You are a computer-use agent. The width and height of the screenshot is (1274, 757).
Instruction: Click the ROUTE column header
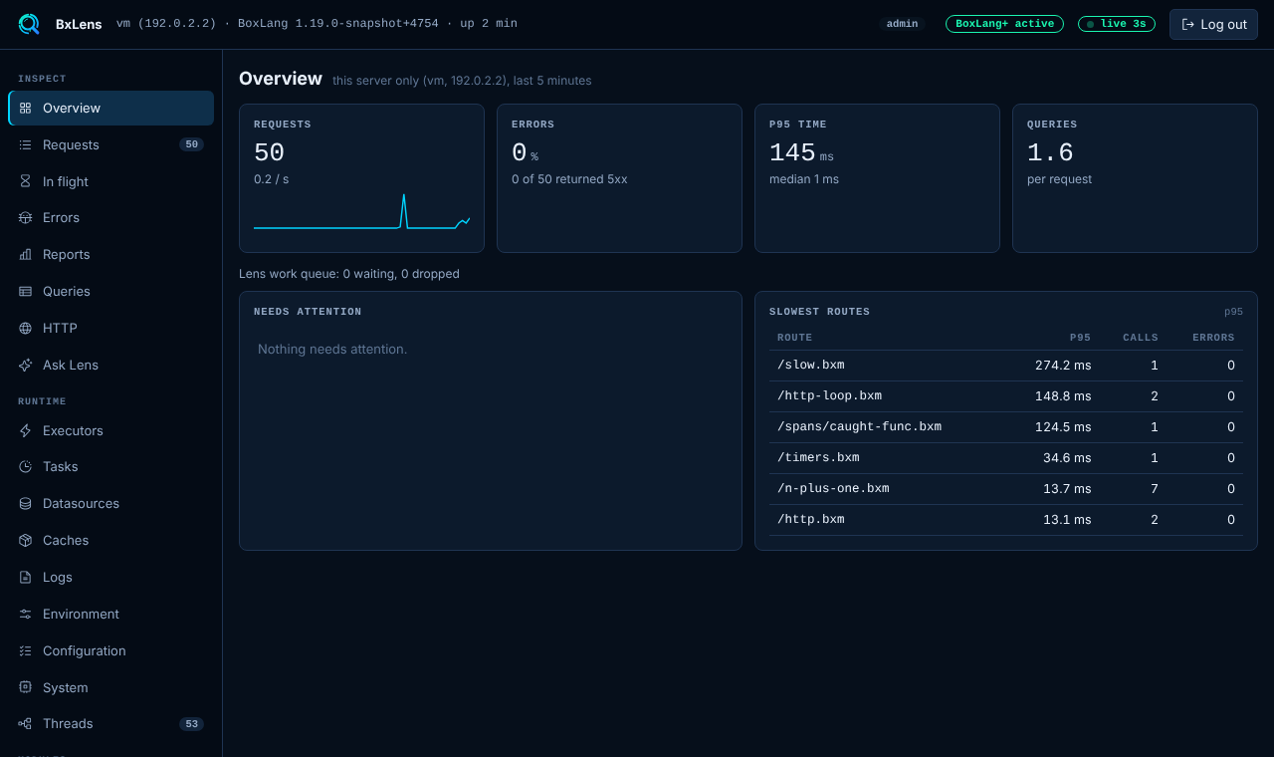[795, 338]
